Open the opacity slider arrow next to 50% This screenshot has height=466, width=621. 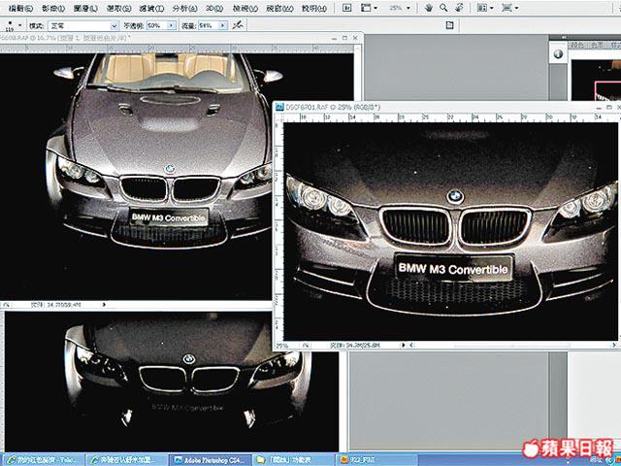(172, 25)
